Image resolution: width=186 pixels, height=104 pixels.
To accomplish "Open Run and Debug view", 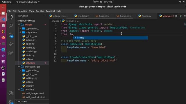I will (11, 44).
